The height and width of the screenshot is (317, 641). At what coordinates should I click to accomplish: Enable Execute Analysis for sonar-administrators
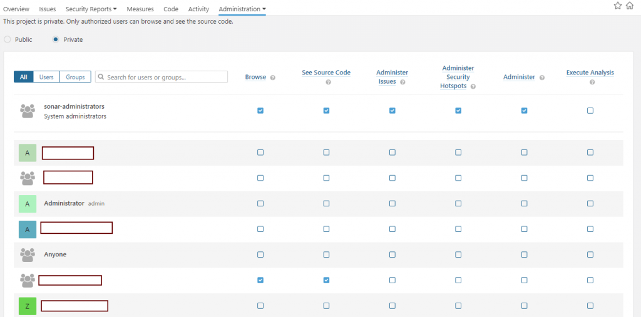tap(590, 111)
